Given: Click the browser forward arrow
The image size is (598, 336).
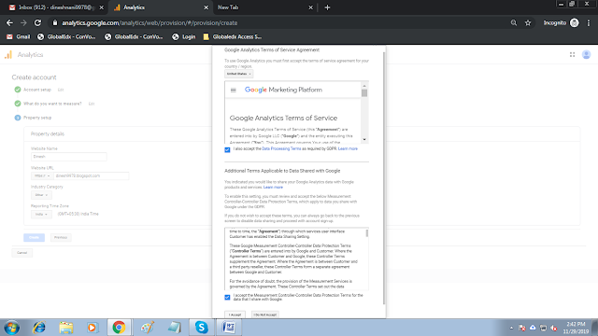Looking at the screenshot, I should (x=23, y=22).
